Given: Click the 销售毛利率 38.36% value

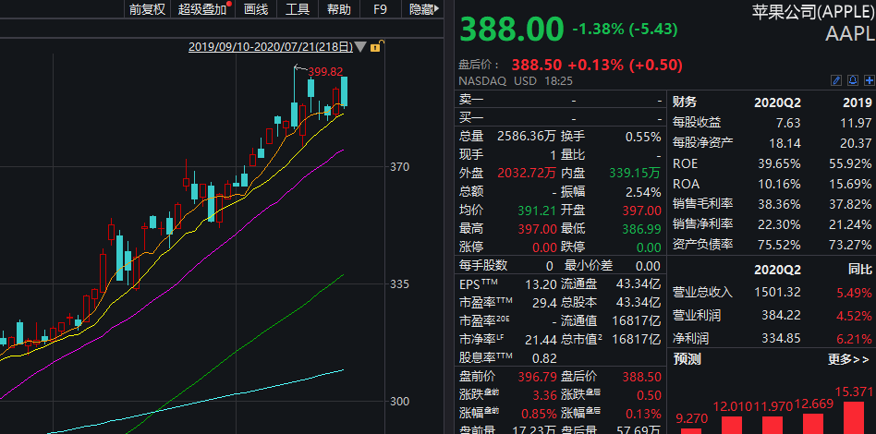Looking at the screenshot, I should [x=779, y=204].
